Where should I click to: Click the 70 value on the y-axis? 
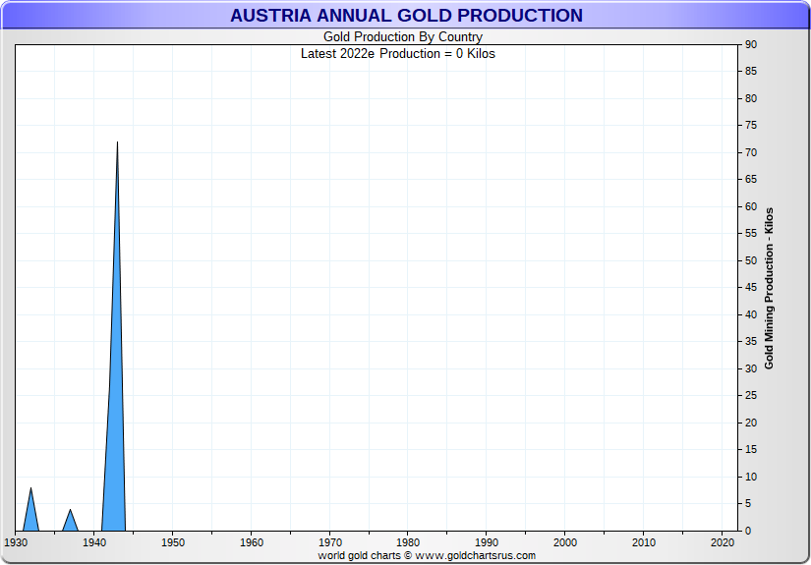coord(750,152)
